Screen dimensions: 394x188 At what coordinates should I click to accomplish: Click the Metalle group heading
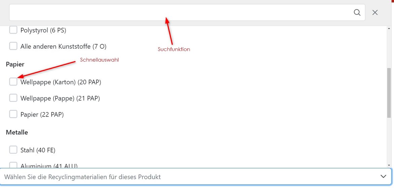click(17, 132)
